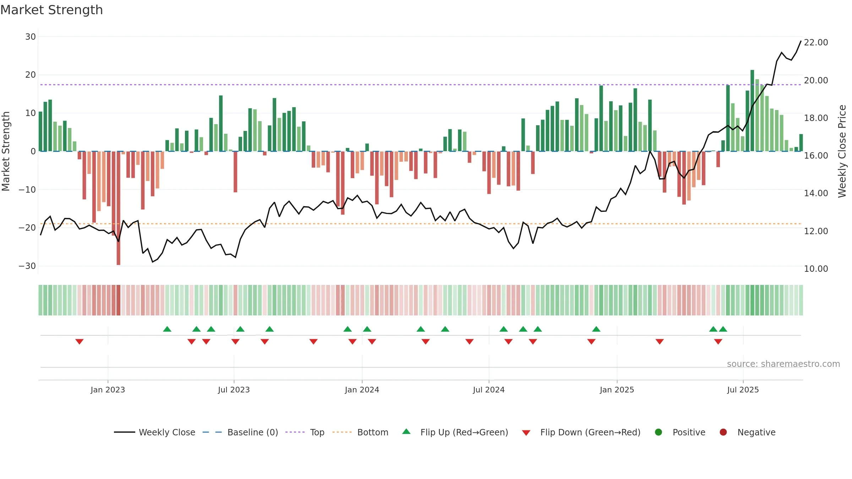852x479 pixels.
Task: Click the 14.00 price axis label
Action: point(816,193)
